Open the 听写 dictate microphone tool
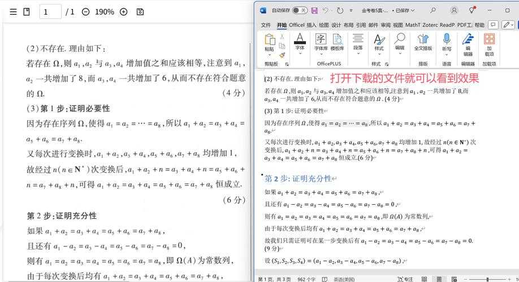Image resolution: width=519 pixels, height=282 pixels. click(447, 42)
